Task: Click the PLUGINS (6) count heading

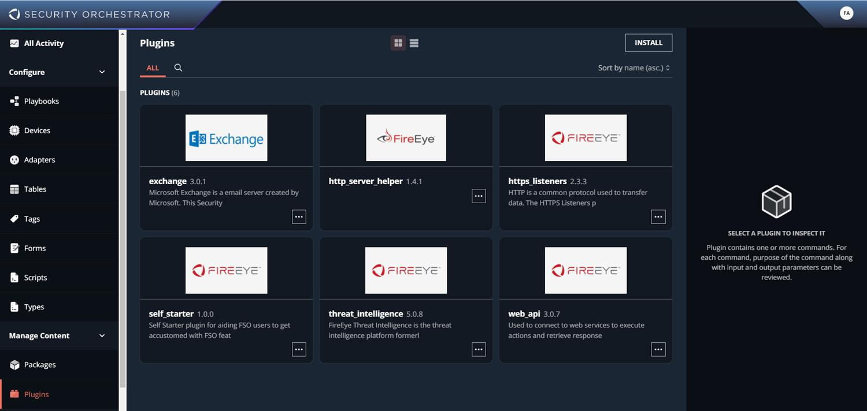Action: 160,92
